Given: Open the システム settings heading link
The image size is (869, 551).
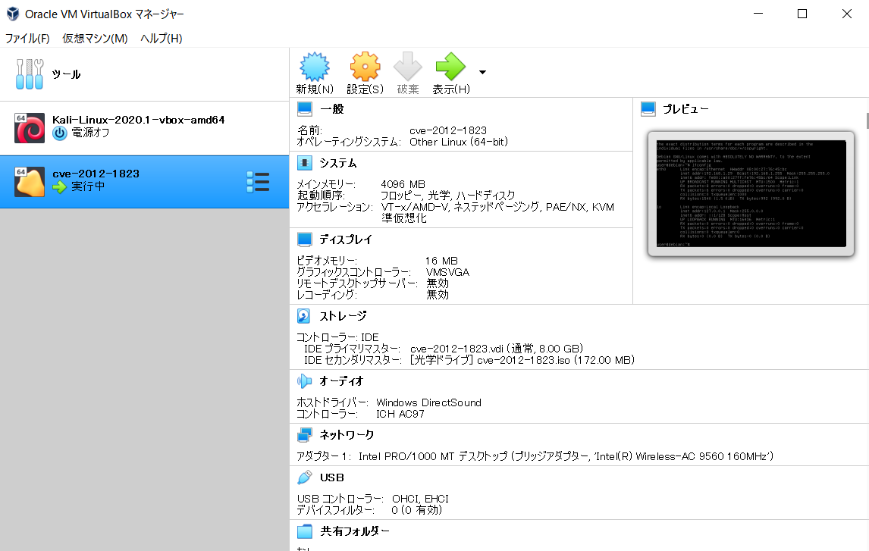Looking at the screenshot, I should (337, 163).
